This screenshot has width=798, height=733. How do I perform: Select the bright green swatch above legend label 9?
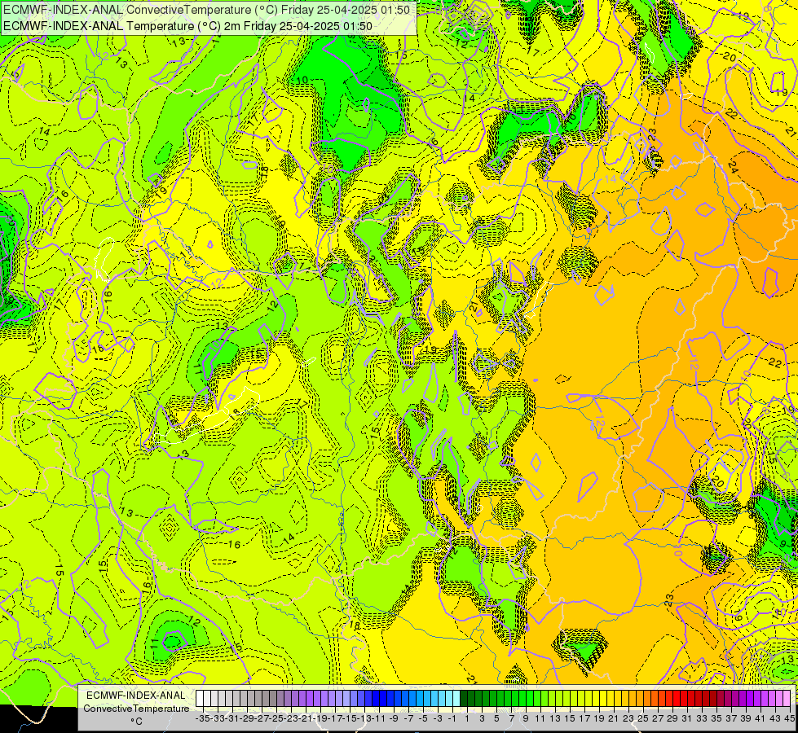point(522,699)
